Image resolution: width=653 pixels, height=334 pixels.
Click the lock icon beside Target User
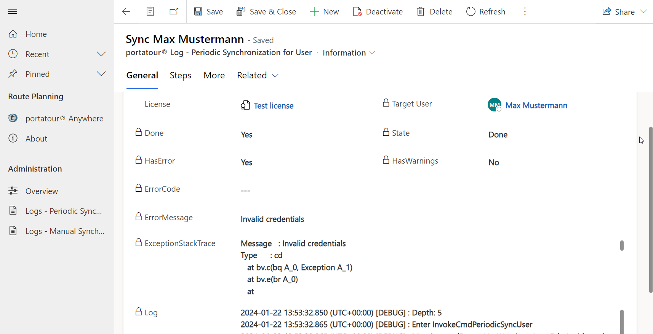click(386, 103)
